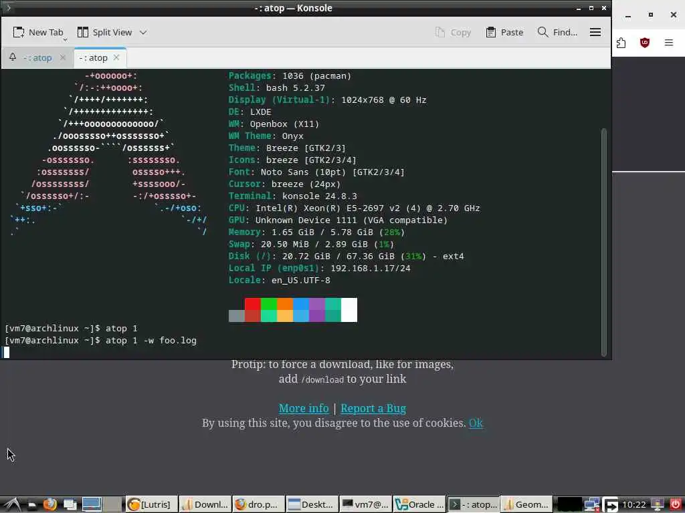Screen dimensions: 685x513
Task: Open the browser hamburger menu
Action: pos(668,42)
